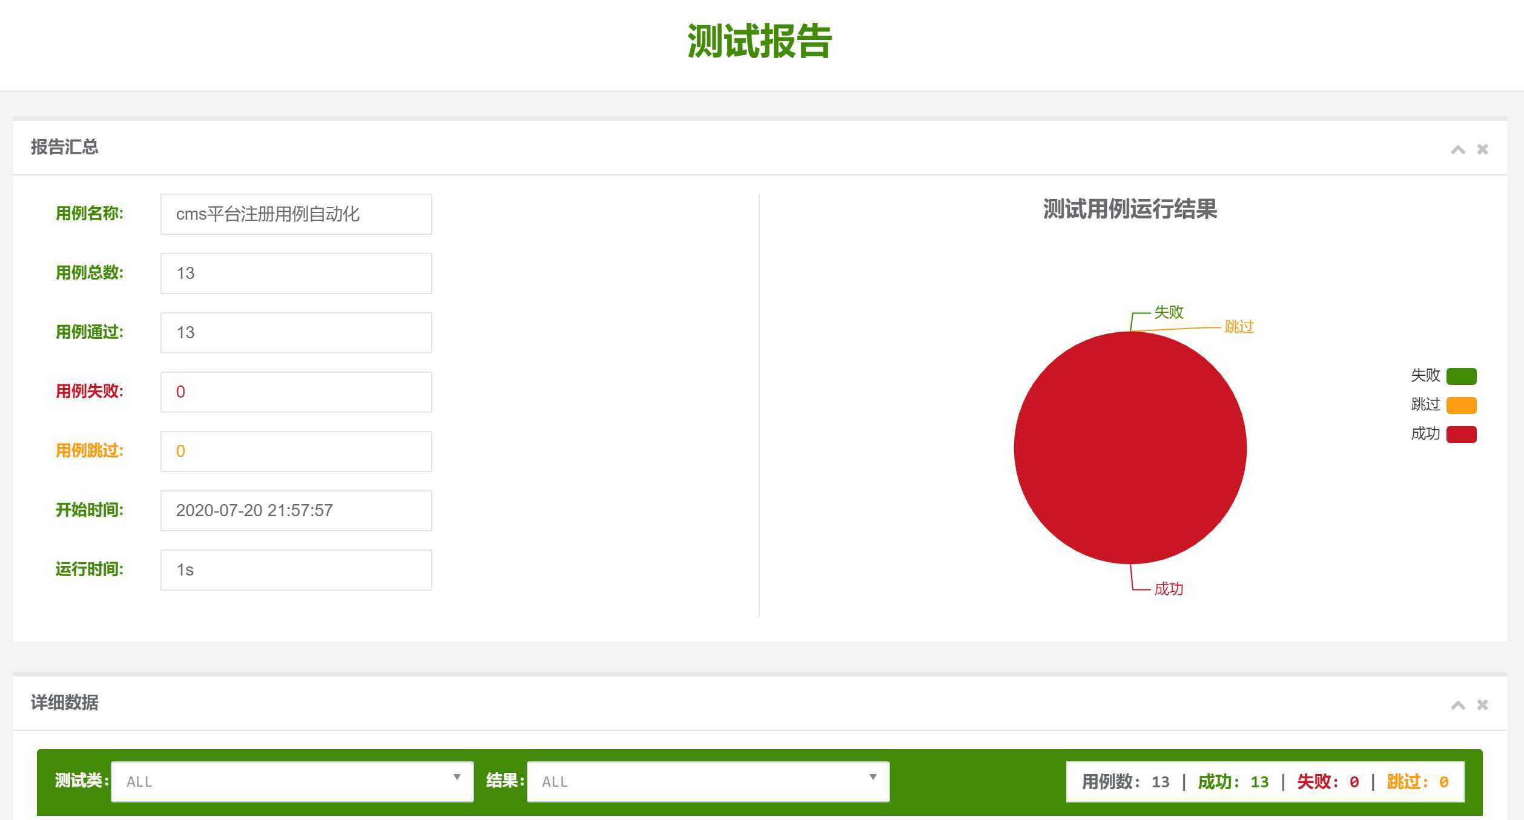Click the 开始时间 field with date
Image resolution: width=1524 pixels, height=820 pixels.
click(295, 511)
